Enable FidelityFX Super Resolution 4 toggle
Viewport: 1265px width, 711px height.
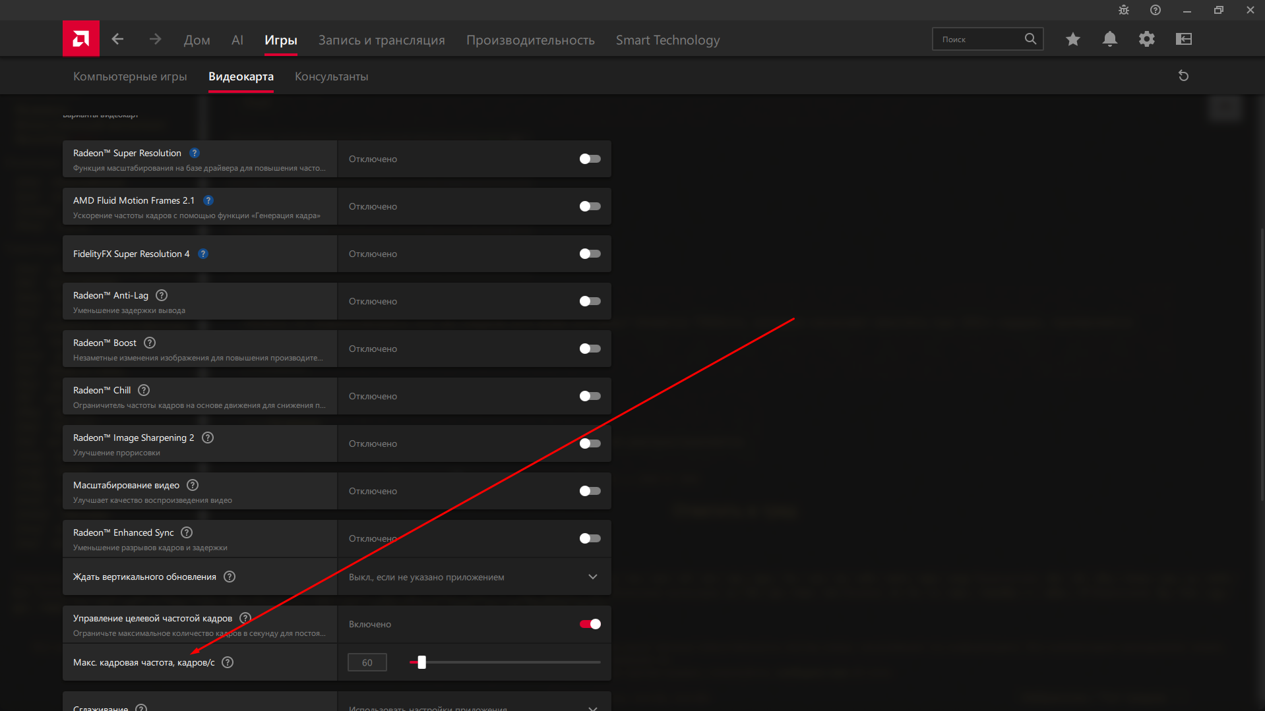coord(590,254)
